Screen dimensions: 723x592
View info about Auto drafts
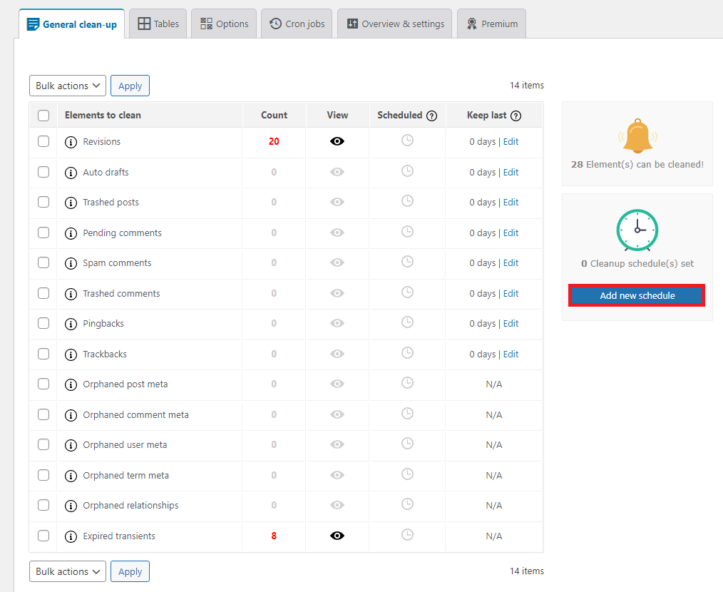(x=71, y=172)
